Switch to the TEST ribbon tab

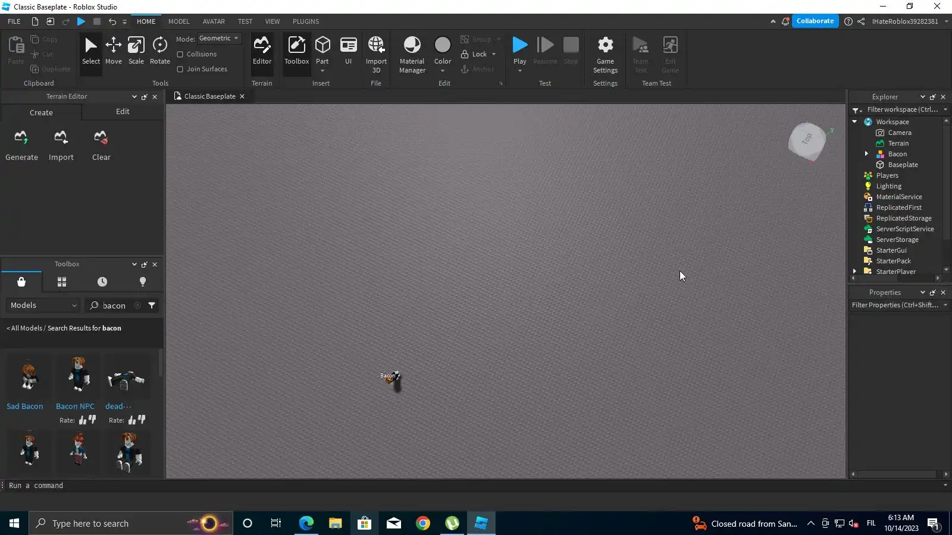click(x=245, y=21)
